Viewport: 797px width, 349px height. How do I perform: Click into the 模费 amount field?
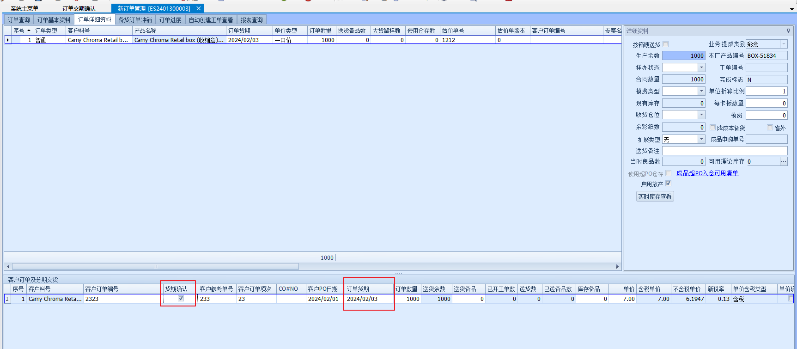click(767, 115)
